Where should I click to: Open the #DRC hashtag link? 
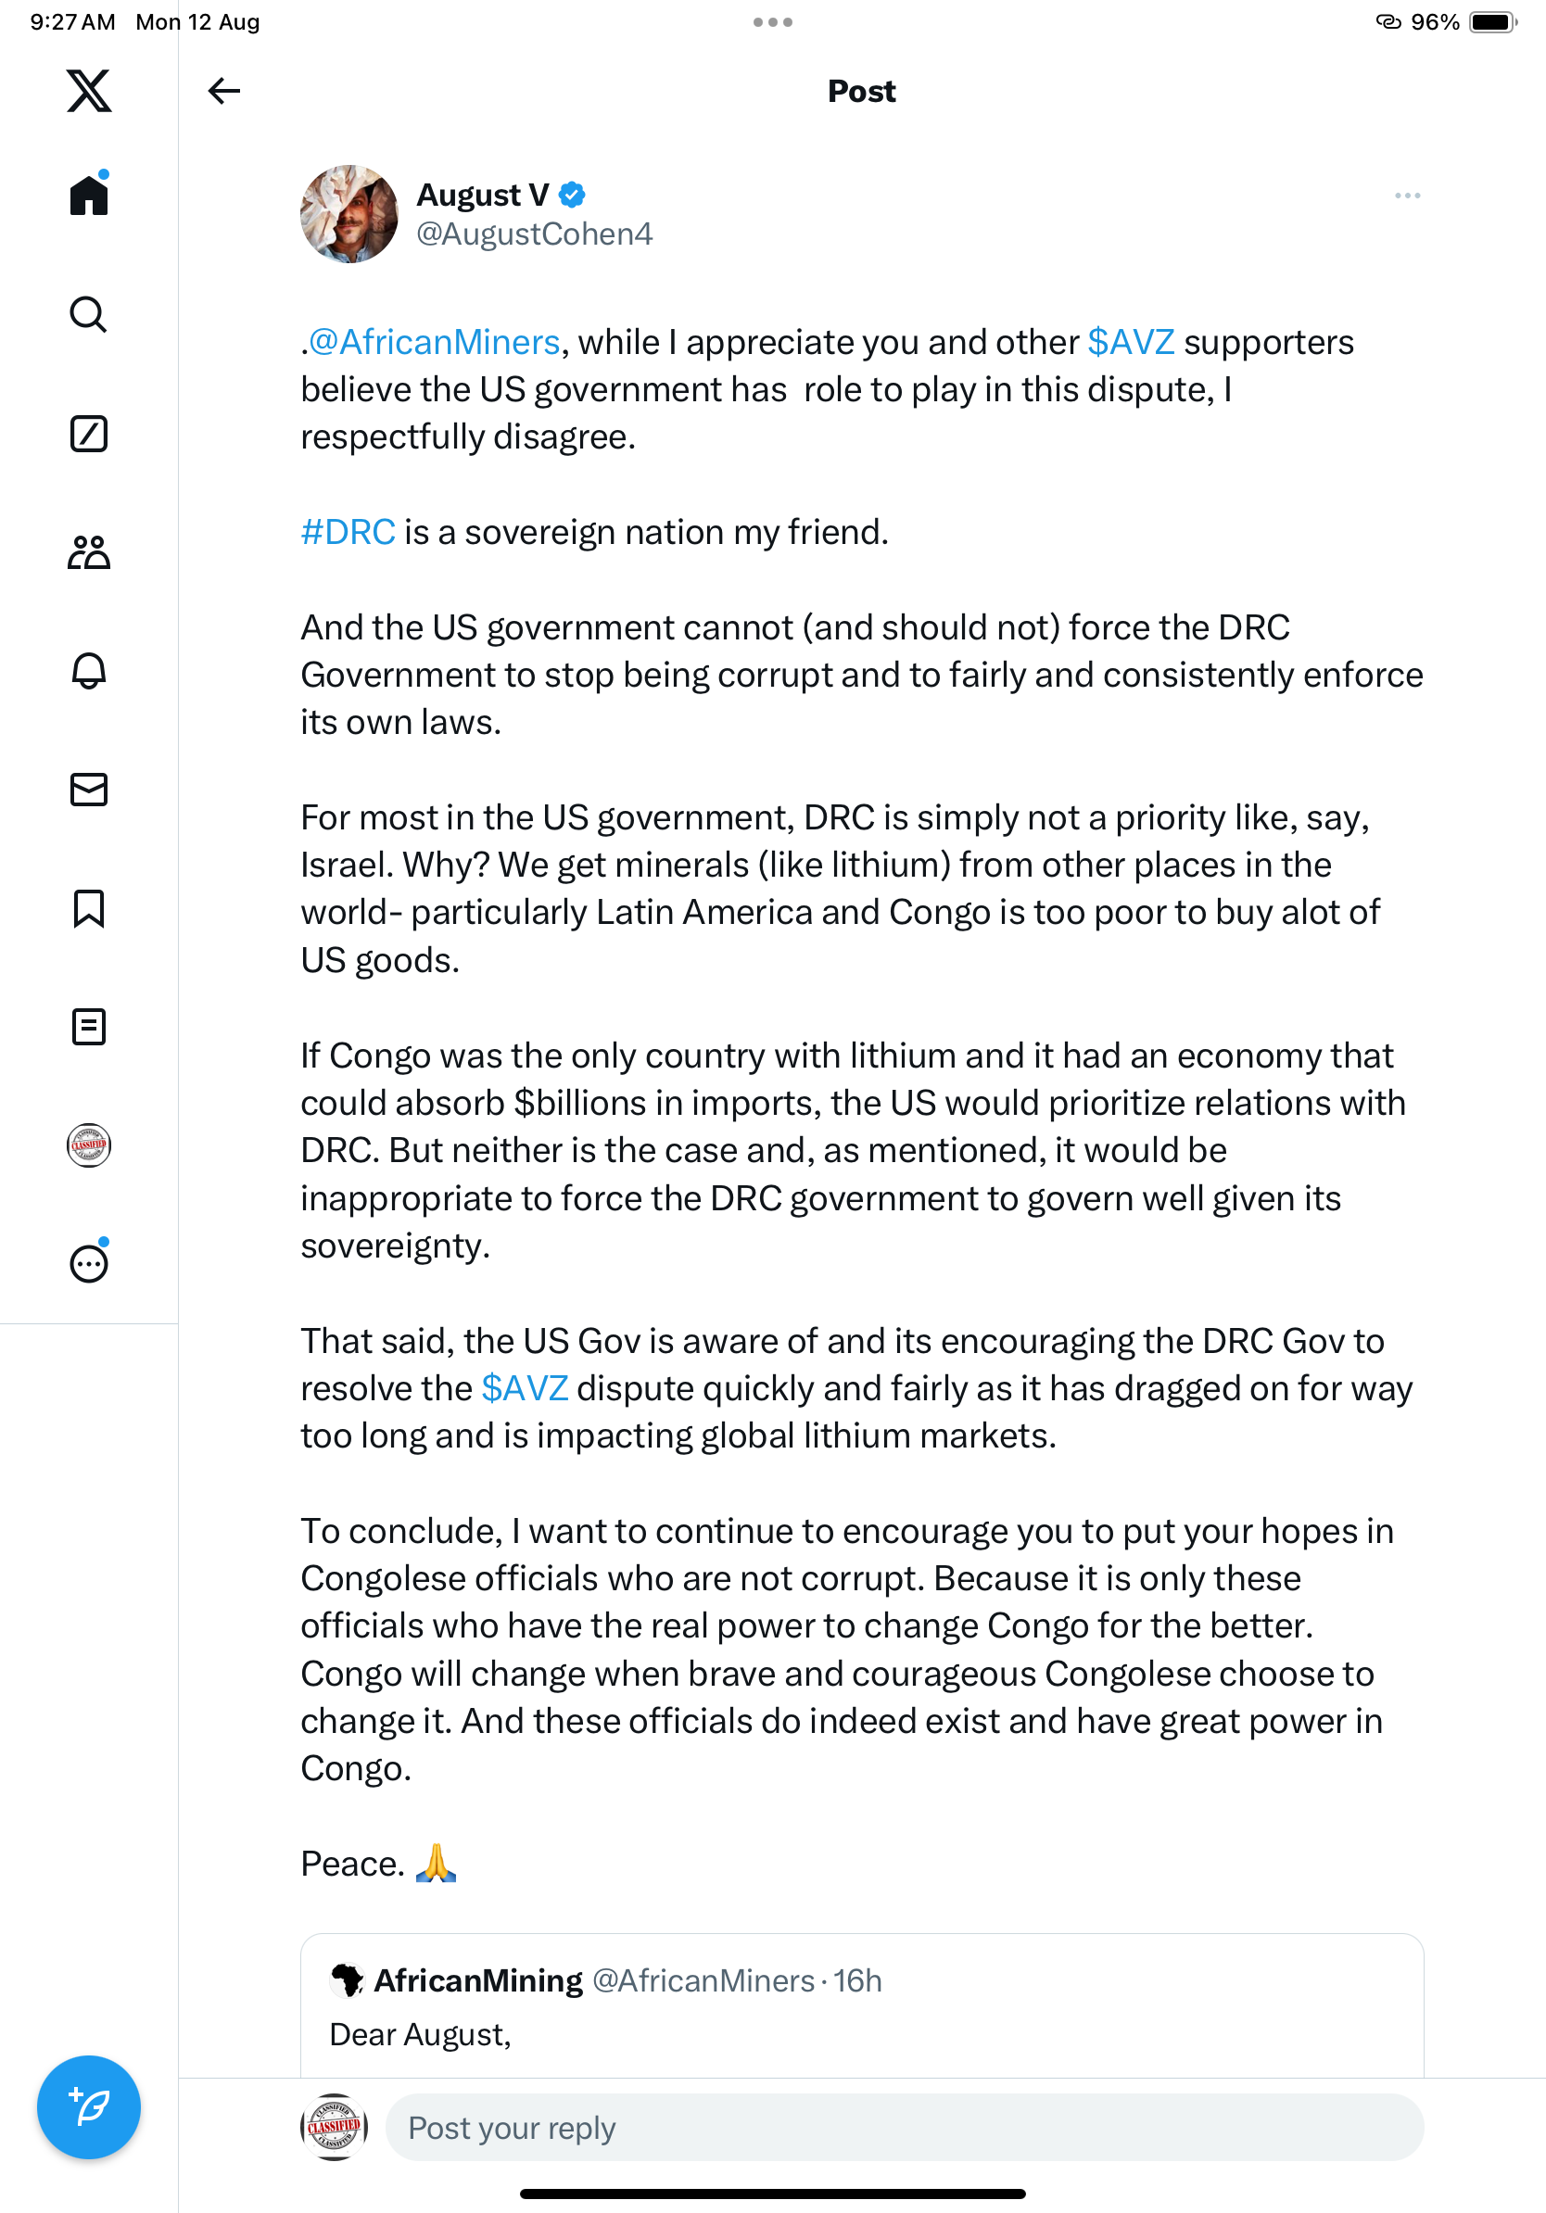coord(348,532)
